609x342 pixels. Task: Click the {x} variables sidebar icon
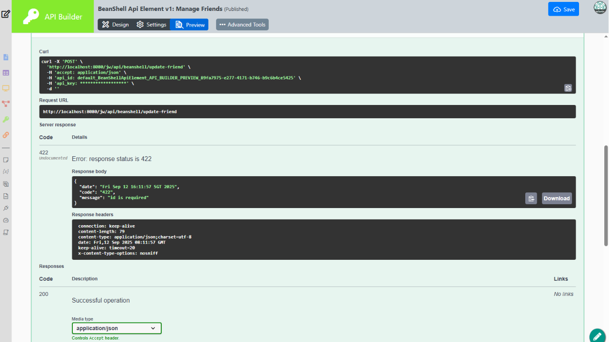click(6, 171)
